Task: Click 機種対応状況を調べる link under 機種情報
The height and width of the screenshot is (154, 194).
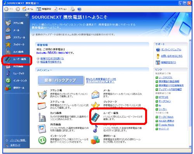Action: 52,59
